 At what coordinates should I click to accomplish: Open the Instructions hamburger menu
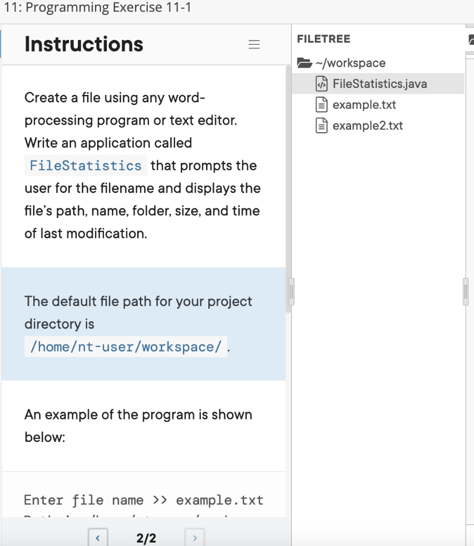click(254, 45)
